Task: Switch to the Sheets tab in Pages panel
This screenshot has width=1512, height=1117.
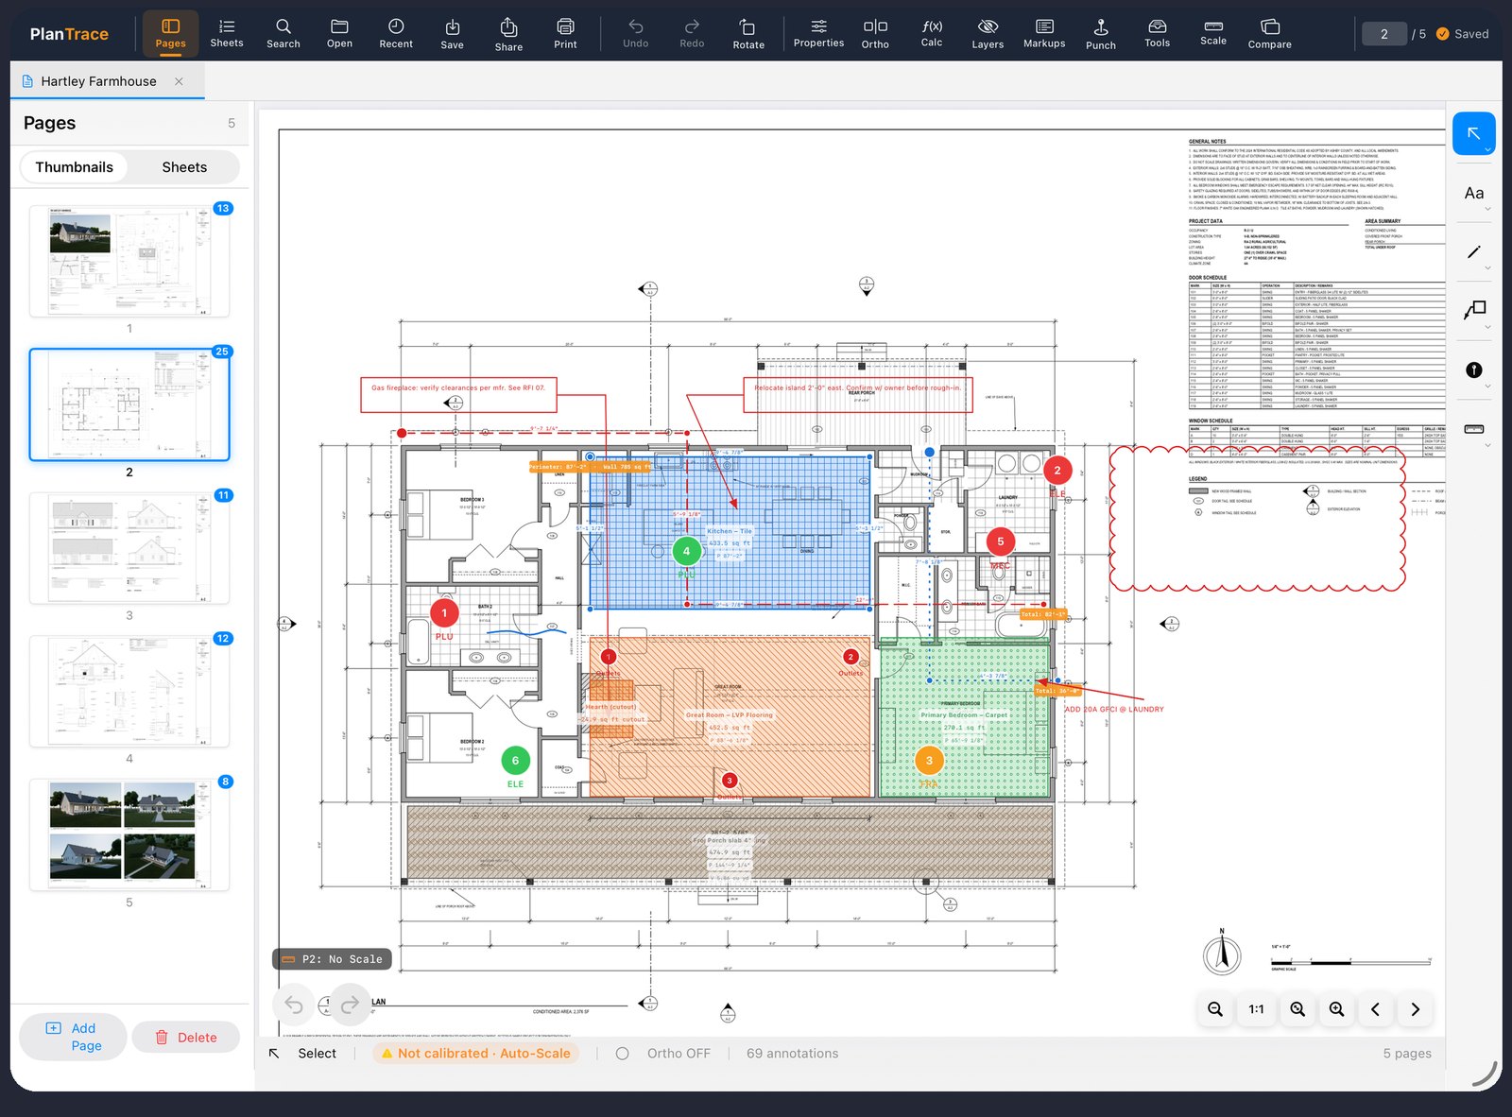Action: (x=184, y=167)
